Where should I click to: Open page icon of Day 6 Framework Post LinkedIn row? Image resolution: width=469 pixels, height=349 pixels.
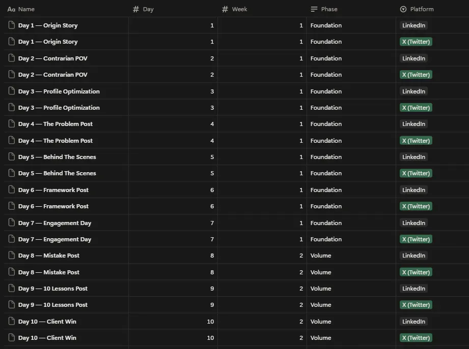pyautogui.click(x=11, y=189)
